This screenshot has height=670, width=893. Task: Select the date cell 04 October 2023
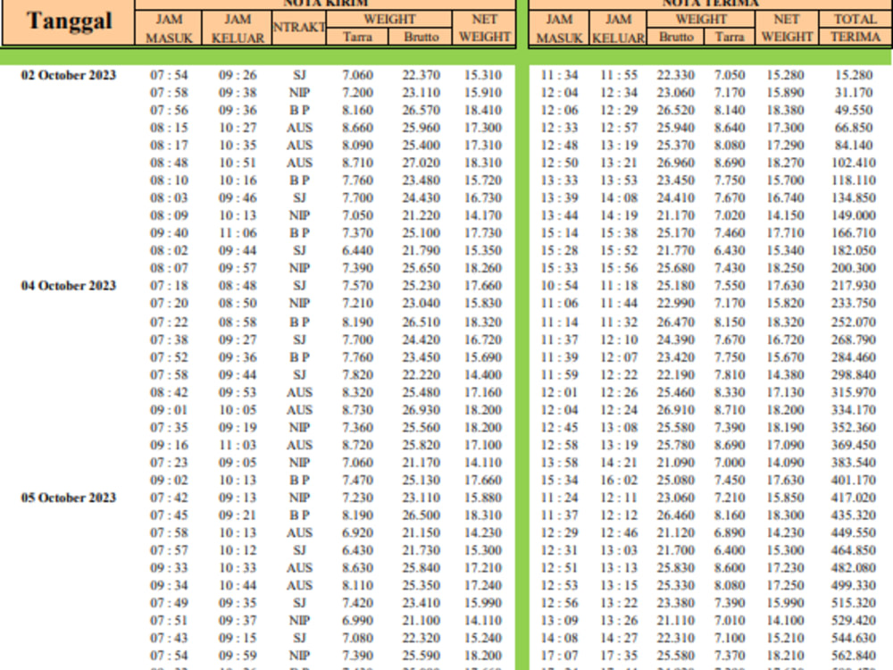(x=69, y=286)
